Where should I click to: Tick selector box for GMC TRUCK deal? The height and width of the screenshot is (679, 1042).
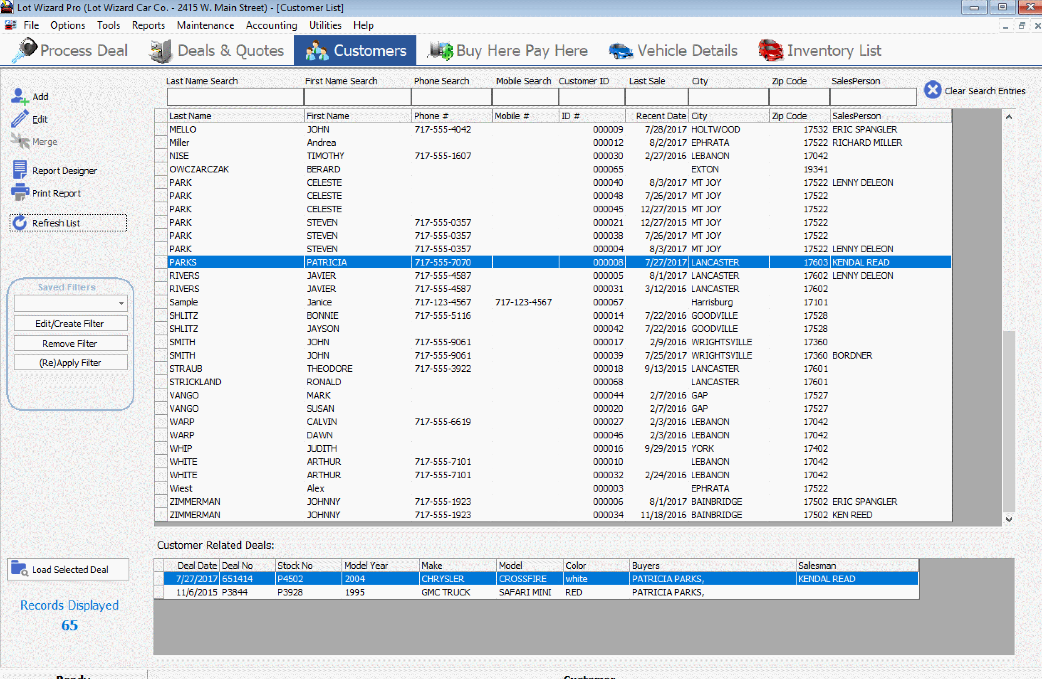[x=159, y=592]
